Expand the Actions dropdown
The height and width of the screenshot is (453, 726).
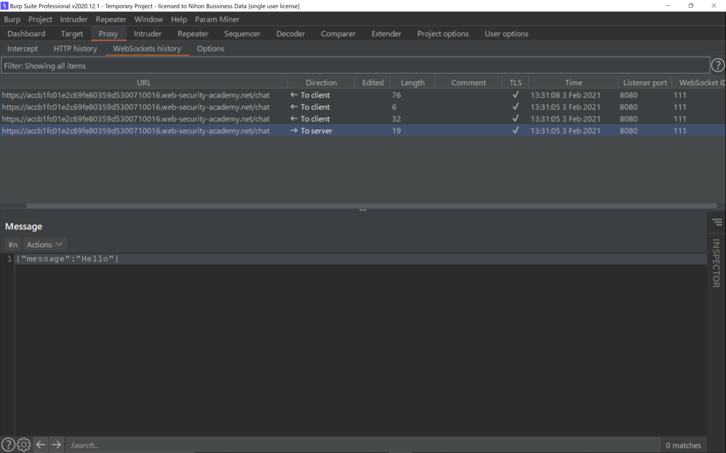pyautogui.click(x=44, y=245)
